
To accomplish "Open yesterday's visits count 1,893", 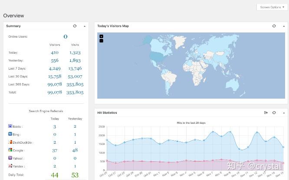I will coord(75,61).
